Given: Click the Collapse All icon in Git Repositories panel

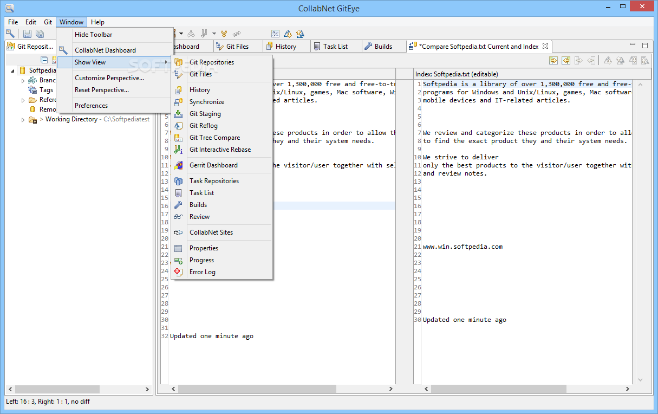Looking at the screenshot, I should point(44,60).
